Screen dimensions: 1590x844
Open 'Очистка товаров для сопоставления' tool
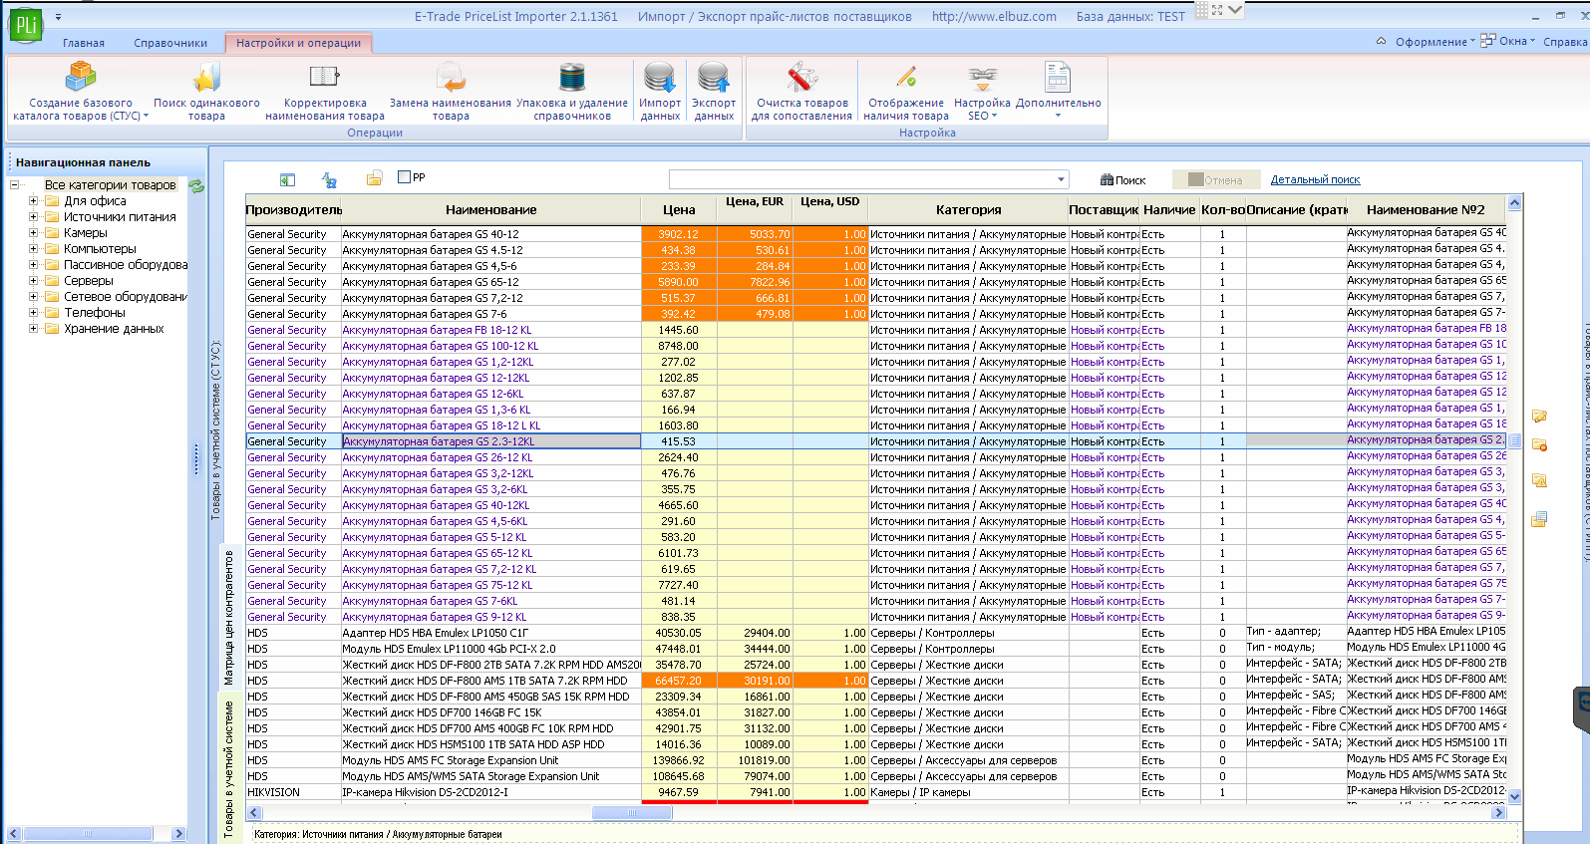click(x=802, y=91)
